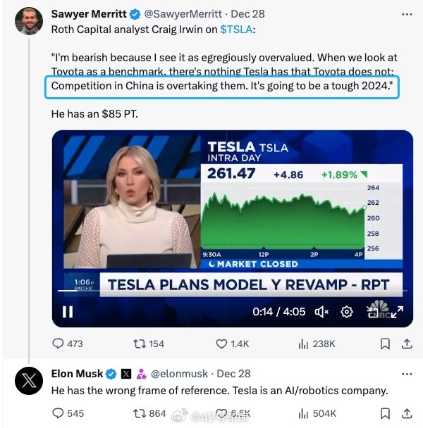Enter fullscreen mode on the video
Image resolution: width=423 pixels, height=428 pixels.
(x=397, y=312)
